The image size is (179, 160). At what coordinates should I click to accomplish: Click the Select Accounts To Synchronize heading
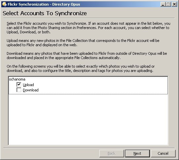45,13
